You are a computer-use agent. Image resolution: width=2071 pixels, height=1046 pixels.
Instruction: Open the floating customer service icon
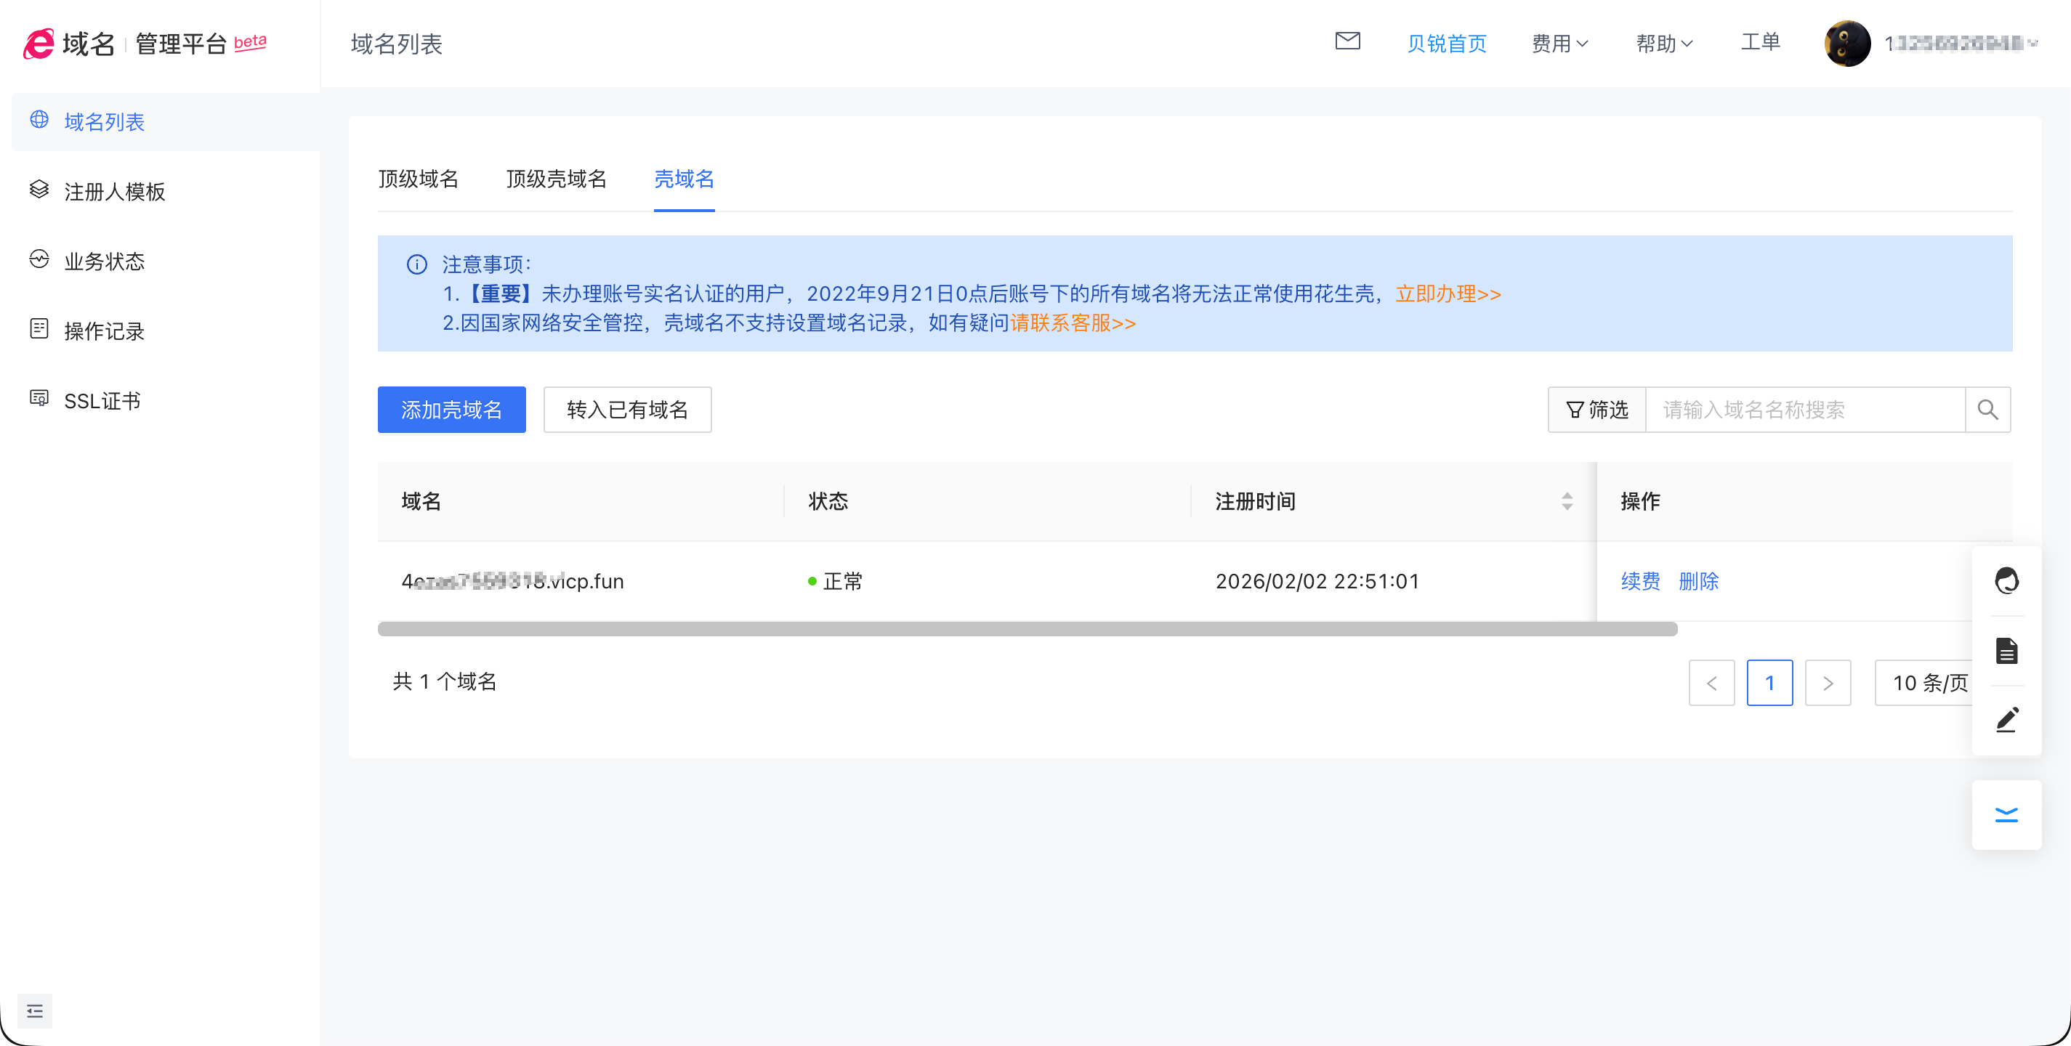[2006, 580]
